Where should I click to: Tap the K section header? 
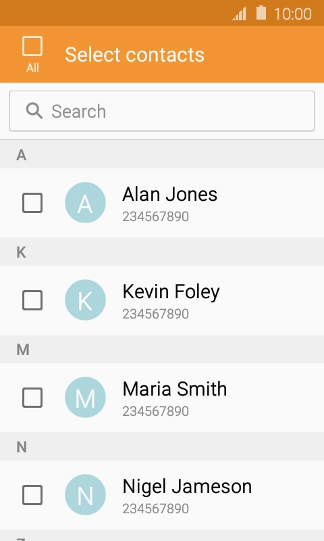pyautogui.click(x=162, y=252)
